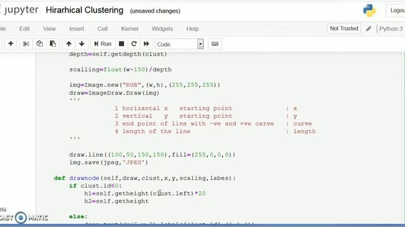Click the comment '3 end point of line'

194,124
